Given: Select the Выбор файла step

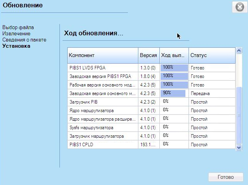Looking at the screenshot, I should [x=18, y=28].
